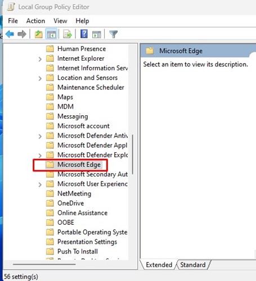Switch to the Extended tab
The width and height of the screenshot is (256, 281).
[x=159, y=265]
